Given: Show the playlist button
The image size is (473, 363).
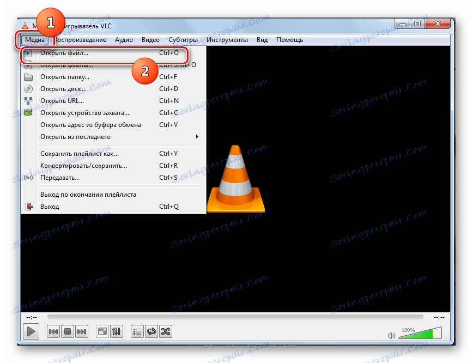Looking at the screenshot, I should (137, 332).
